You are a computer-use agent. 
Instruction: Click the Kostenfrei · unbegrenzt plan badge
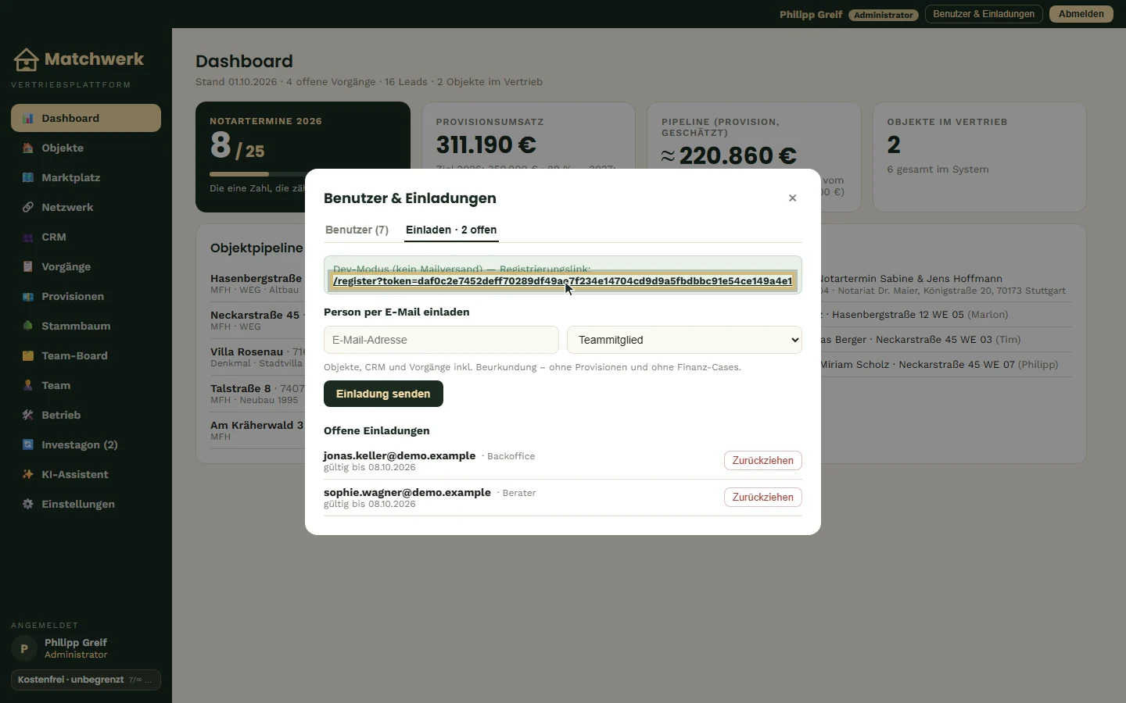click(86, 680)
